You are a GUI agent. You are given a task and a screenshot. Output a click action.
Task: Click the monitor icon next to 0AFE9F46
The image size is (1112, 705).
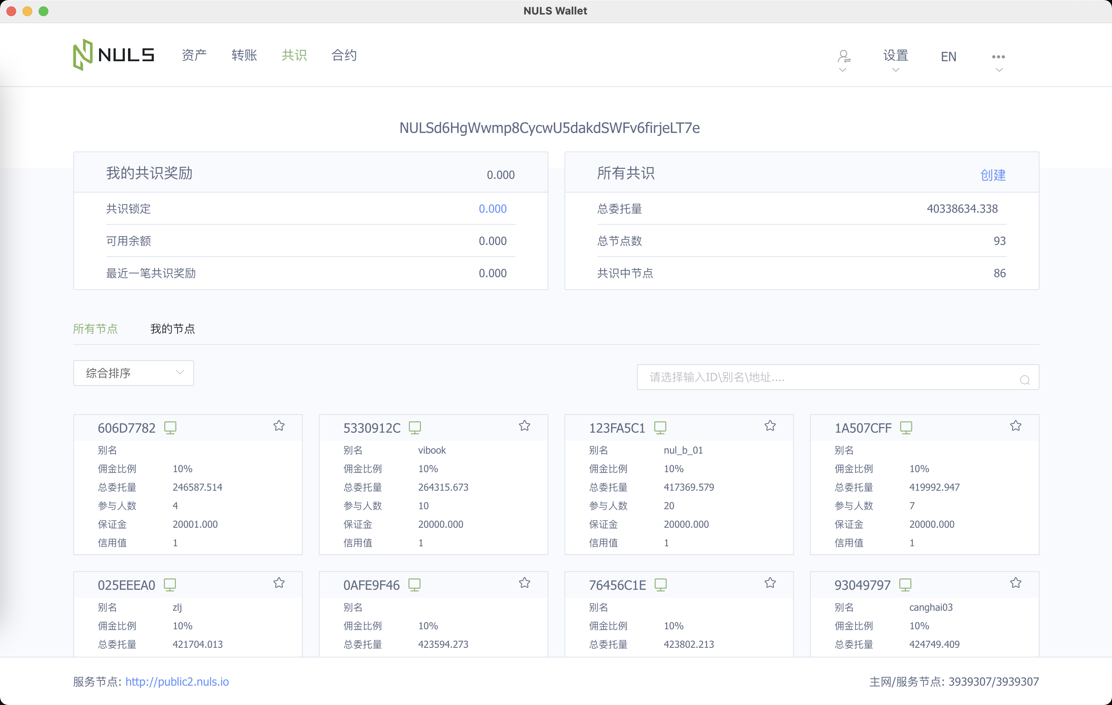pos(414,585)
